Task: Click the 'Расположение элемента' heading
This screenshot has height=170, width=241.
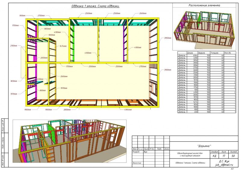Action: pos(204,5)
